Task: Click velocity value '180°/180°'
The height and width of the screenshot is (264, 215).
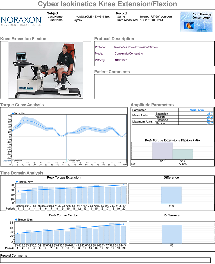Action: tap(121, 60)
